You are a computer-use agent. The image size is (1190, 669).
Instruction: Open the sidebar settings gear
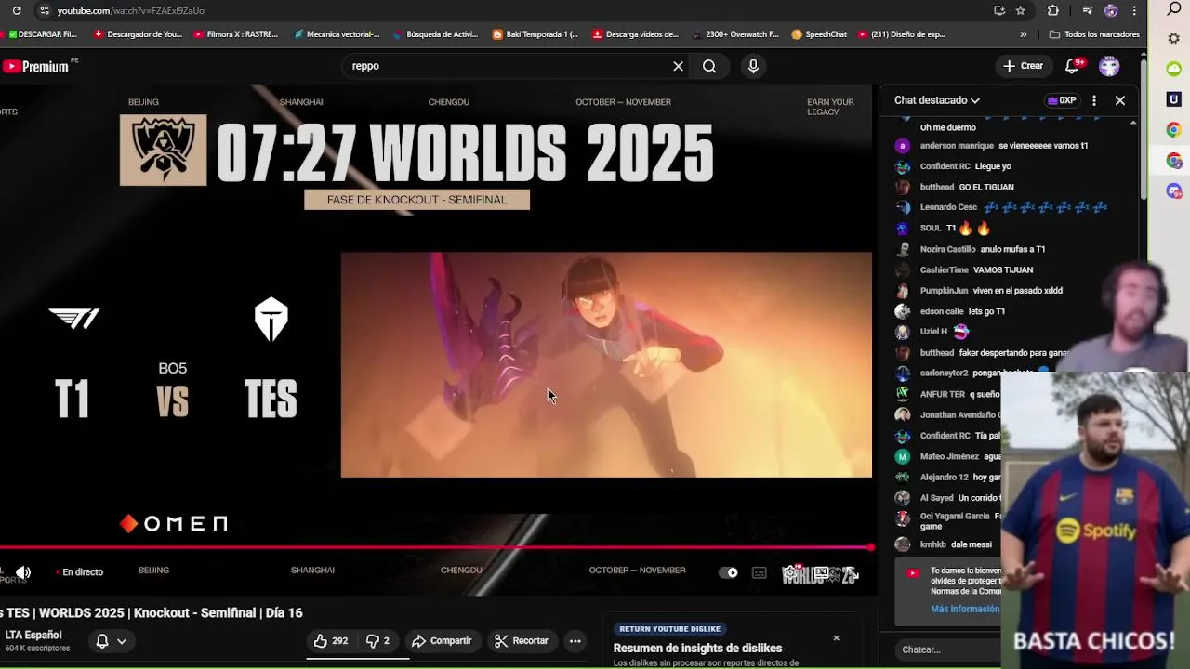pyautogui.click(x=1174, y=38)
